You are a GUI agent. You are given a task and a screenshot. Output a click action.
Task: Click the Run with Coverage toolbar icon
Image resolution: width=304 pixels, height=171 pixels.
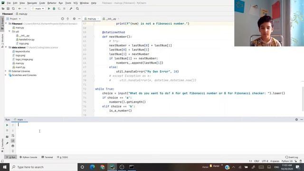coord(59,9)
